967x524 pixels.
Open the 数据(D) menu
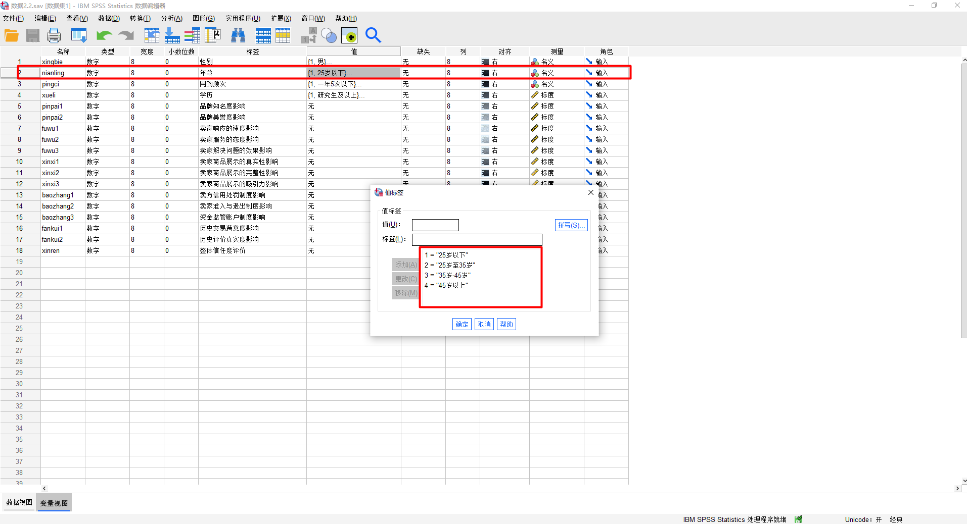(109, 18)
